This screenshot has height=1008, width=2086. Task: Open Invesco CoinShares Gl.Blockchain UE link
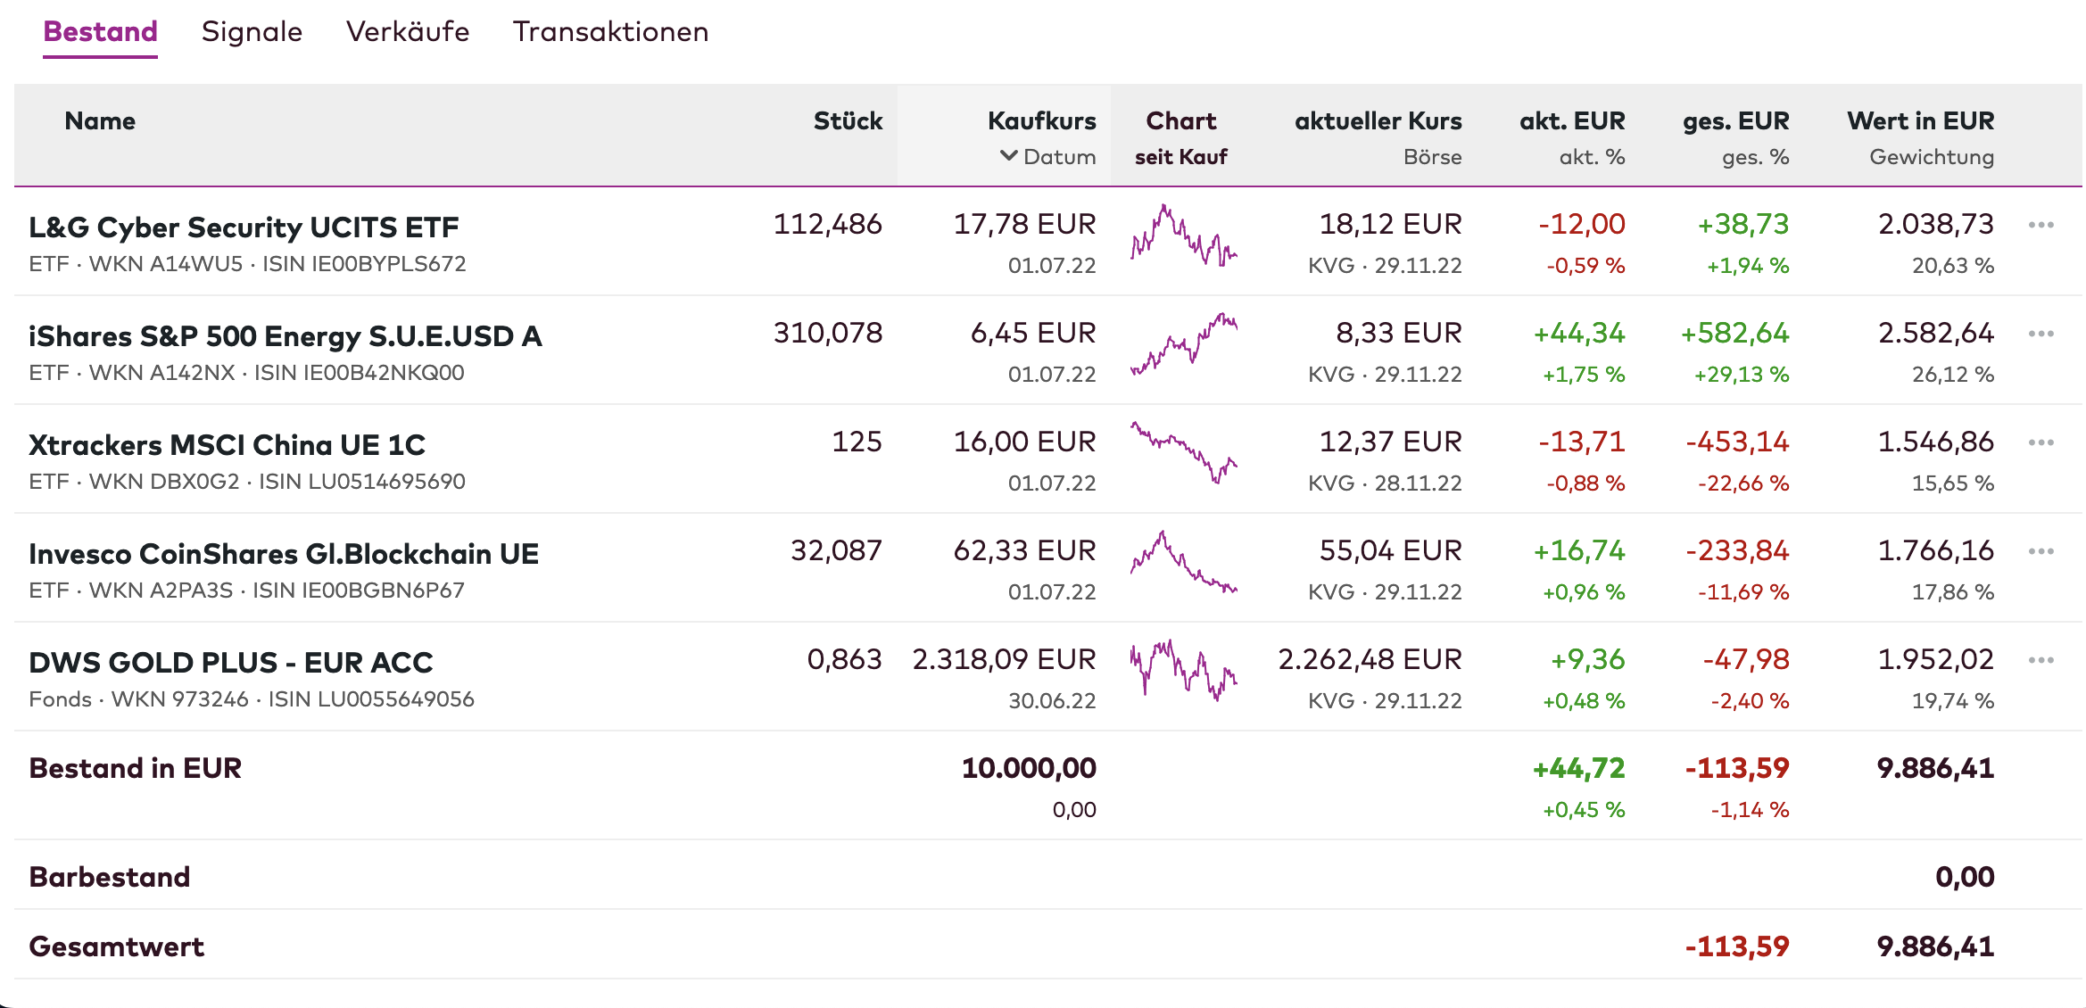pyautogui.click(x=284, y=554)
